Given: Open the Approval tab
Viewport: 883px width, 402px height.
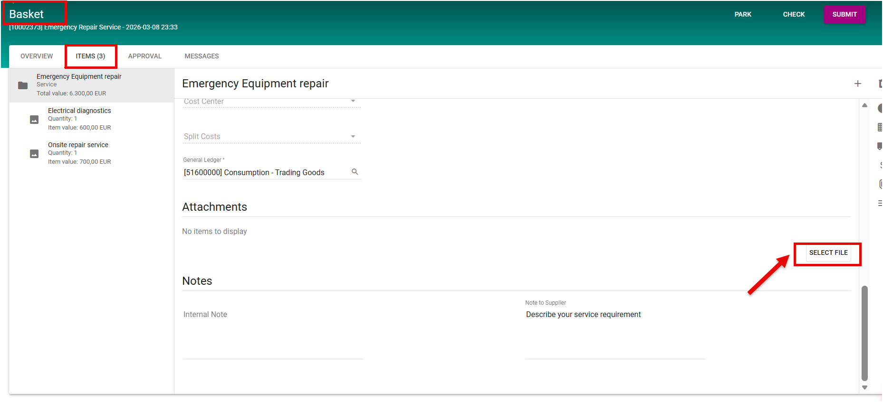Looking at the screenshot, I should click(144, 56).
